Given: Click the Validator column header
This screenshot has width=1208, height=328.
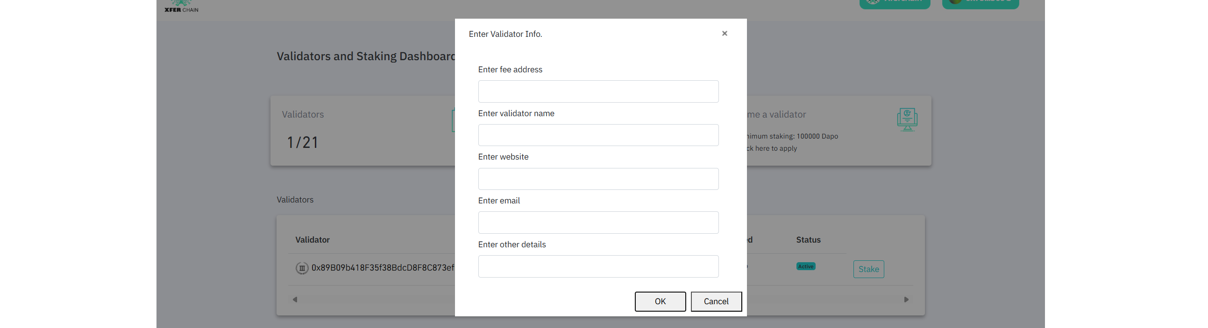Looking at the screenshot, I should (x=313, y=239).
